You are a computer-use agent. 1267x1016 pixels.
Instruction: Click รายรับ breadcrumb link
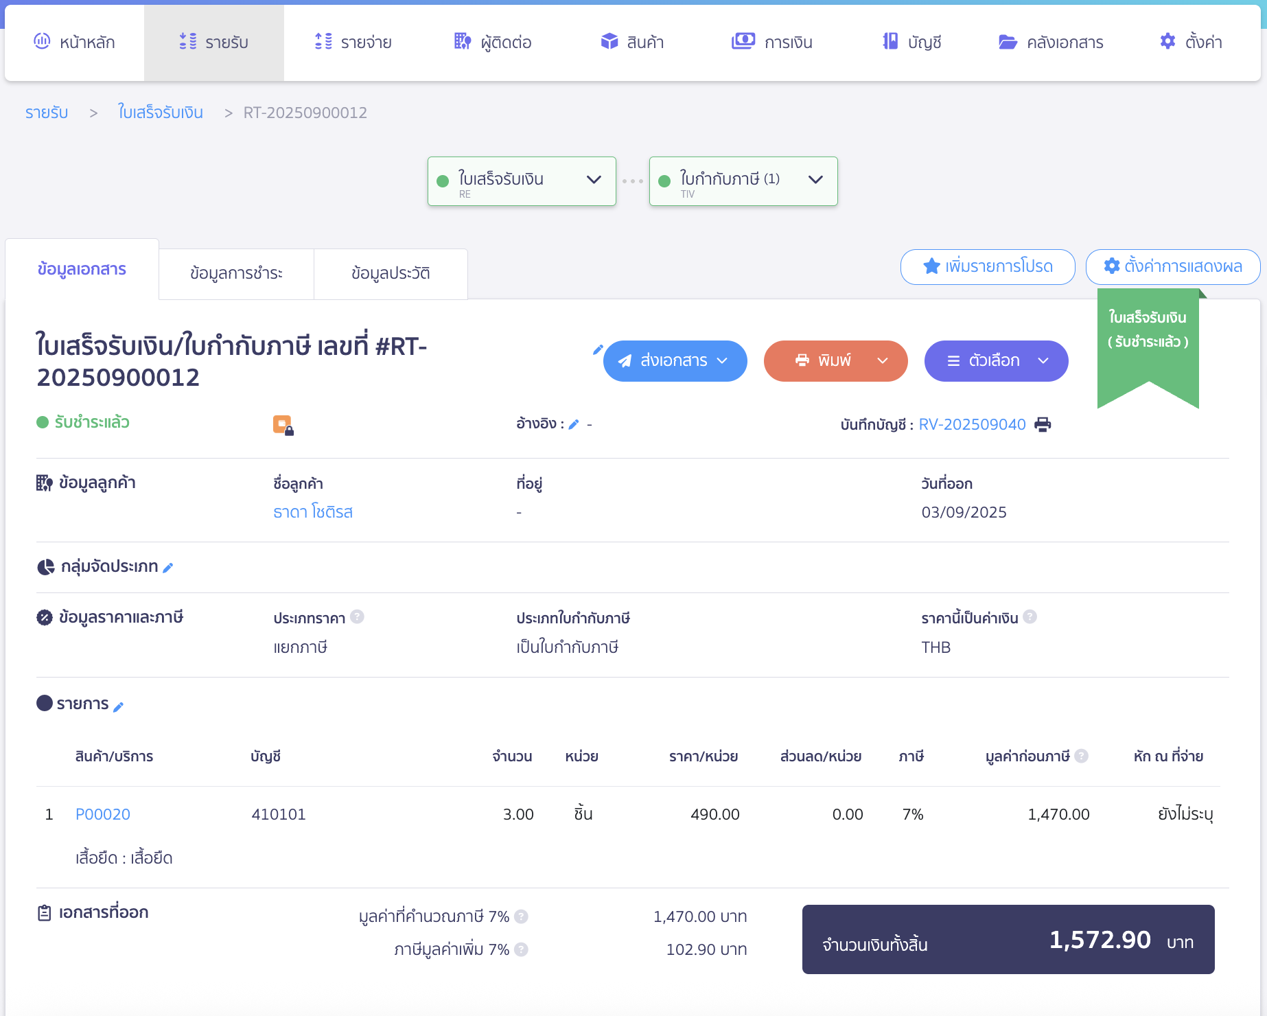[x=47, y=113]
